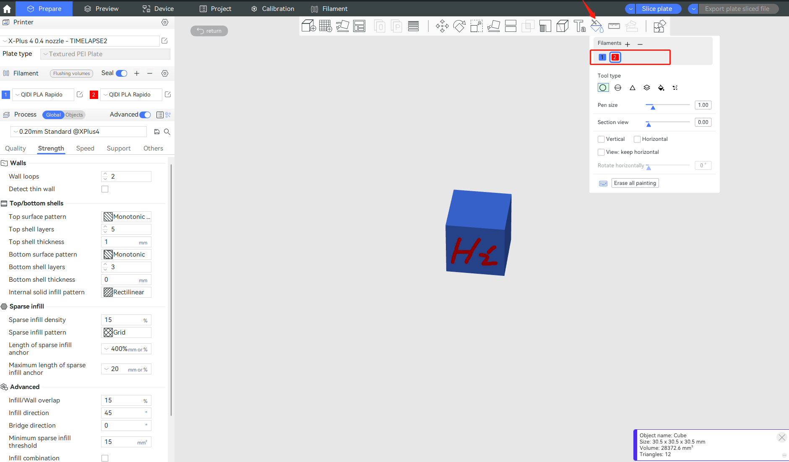Viewport: 789px width, 462px height.
Task: Open the Measure tool
Action: [614, 26]
